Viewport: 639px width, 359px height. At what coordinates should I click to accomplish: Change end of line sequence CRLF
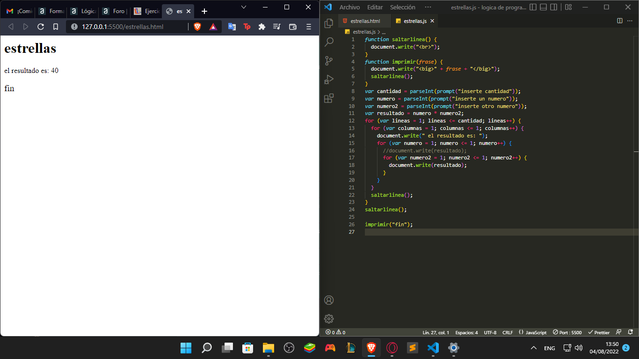click(508, 332)
